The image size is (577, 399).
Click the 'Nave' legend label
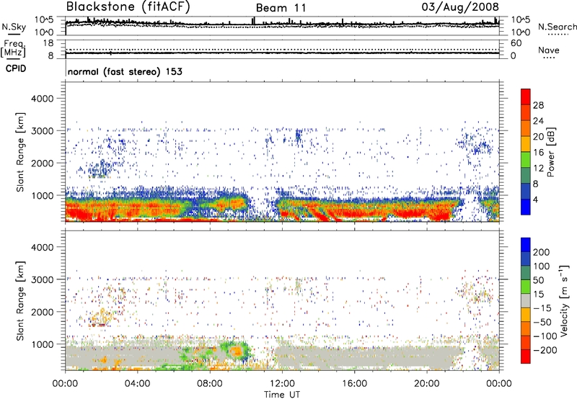click(x=549, y=50)
